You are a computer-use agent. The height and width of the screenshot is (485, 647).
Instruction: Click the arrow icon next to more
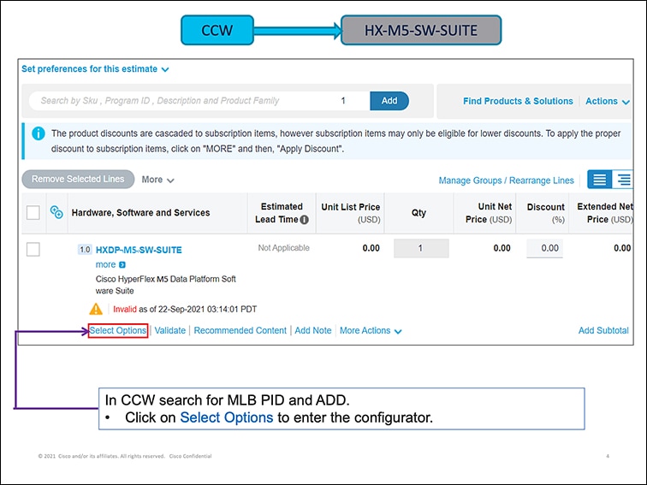(x=122, y=265)
